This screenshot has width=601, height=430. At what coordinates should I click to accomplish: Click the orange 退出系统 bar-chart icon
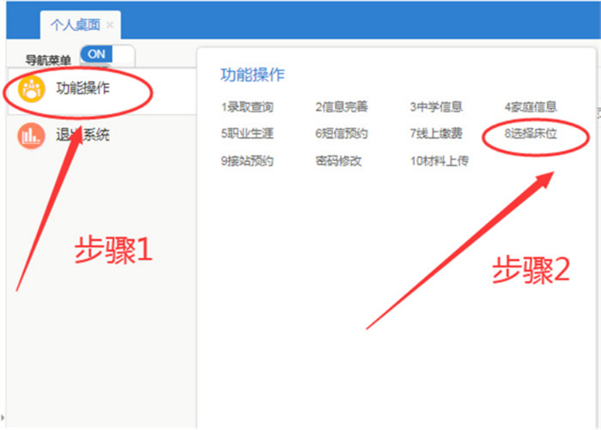[33, 136]
